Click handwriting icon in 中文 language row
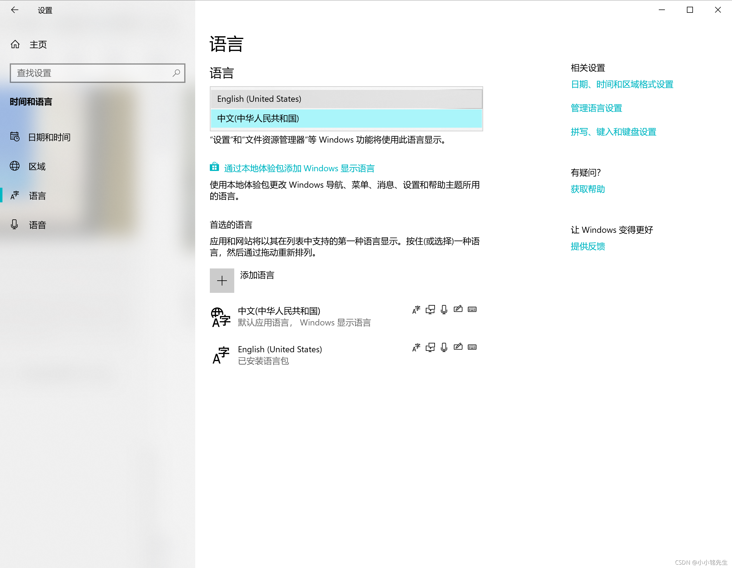 point(458,309)
